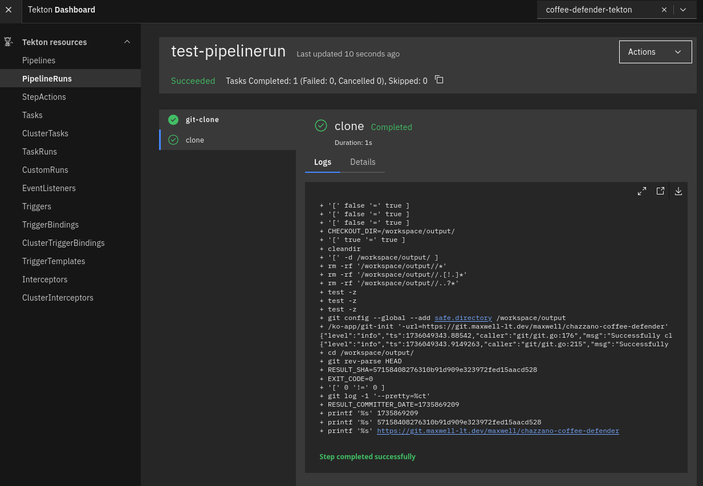Image resolution: width=703 pixels, height=486 pixels.
Task: Click the 'git rev-parse HEAD' log line
Action: (361, 361)
